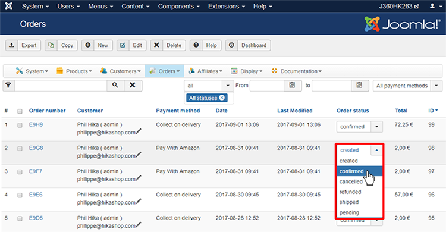Open the Extensions top menu
This screenshot has height=232, width=446.
(x=227, y=7)
